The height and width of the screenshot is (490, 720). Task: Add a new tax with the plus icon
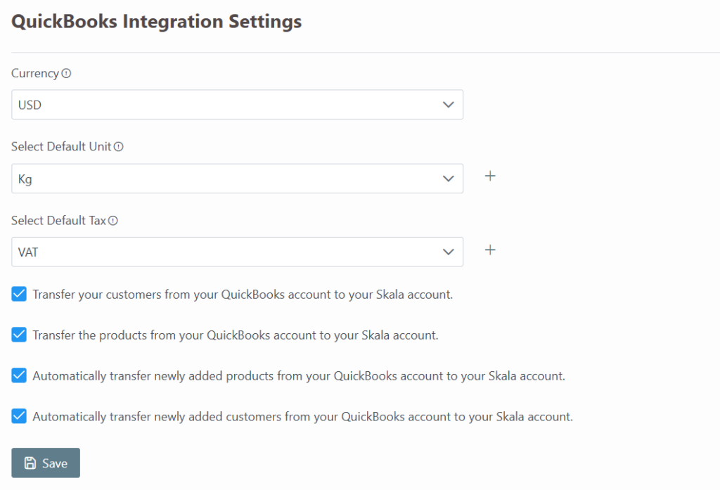point(491,250)
